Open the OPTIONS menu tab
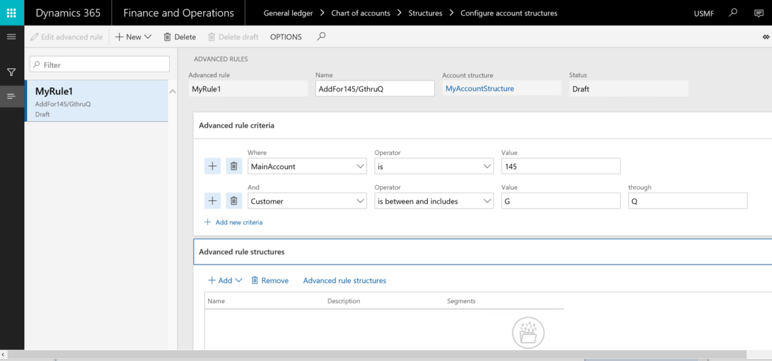Image resolution: width=772 pixels, height=361 pixels. tap(286, 37)
